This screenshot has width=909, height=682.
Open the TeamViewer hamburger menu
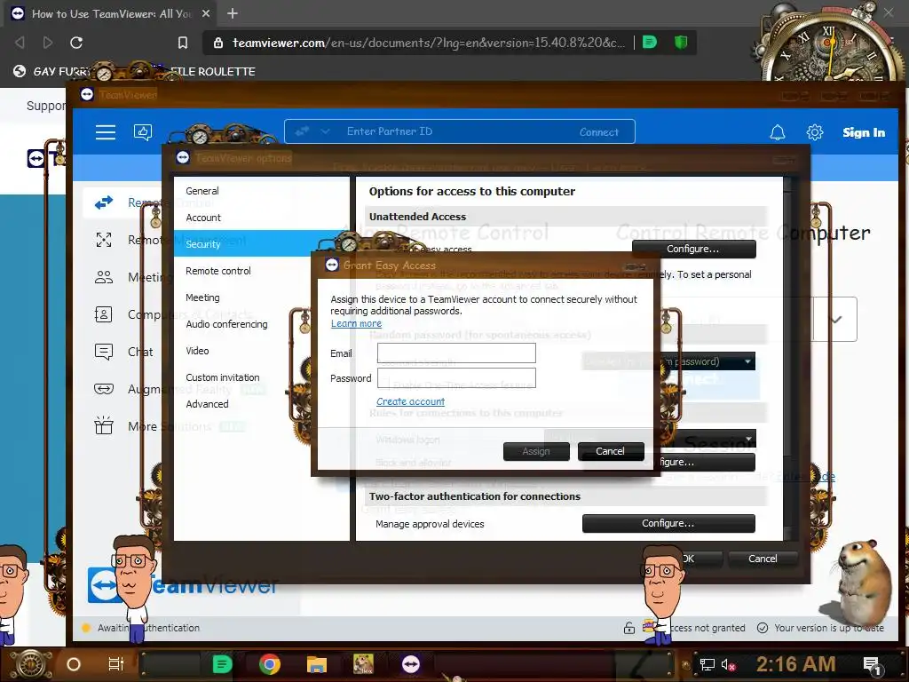[x=105, y=132]
